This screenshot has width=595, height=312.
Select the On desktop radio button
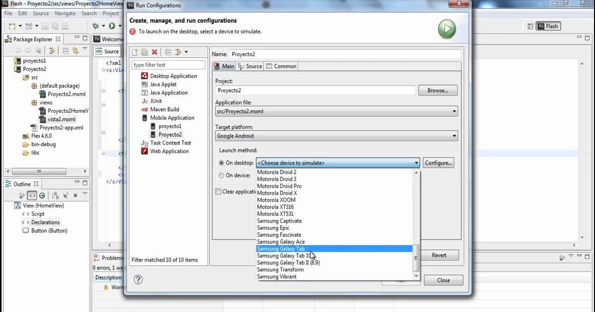coord(221,162)
